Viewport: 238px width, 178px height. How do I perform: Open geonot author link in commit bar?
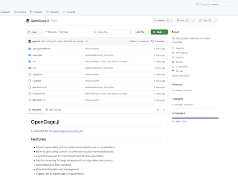pos(36,41)
